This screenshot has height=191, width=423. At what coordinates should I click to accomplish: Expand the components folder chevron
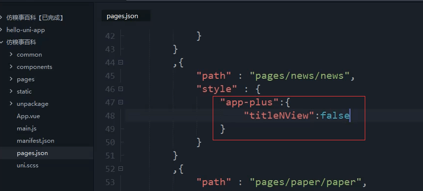[x=11, y=67]
